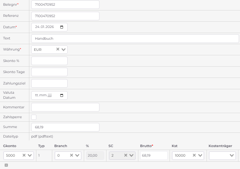Viewport: 240px width, 169px height.
Task: Clear the SC value 2
Action: point(126,155)
